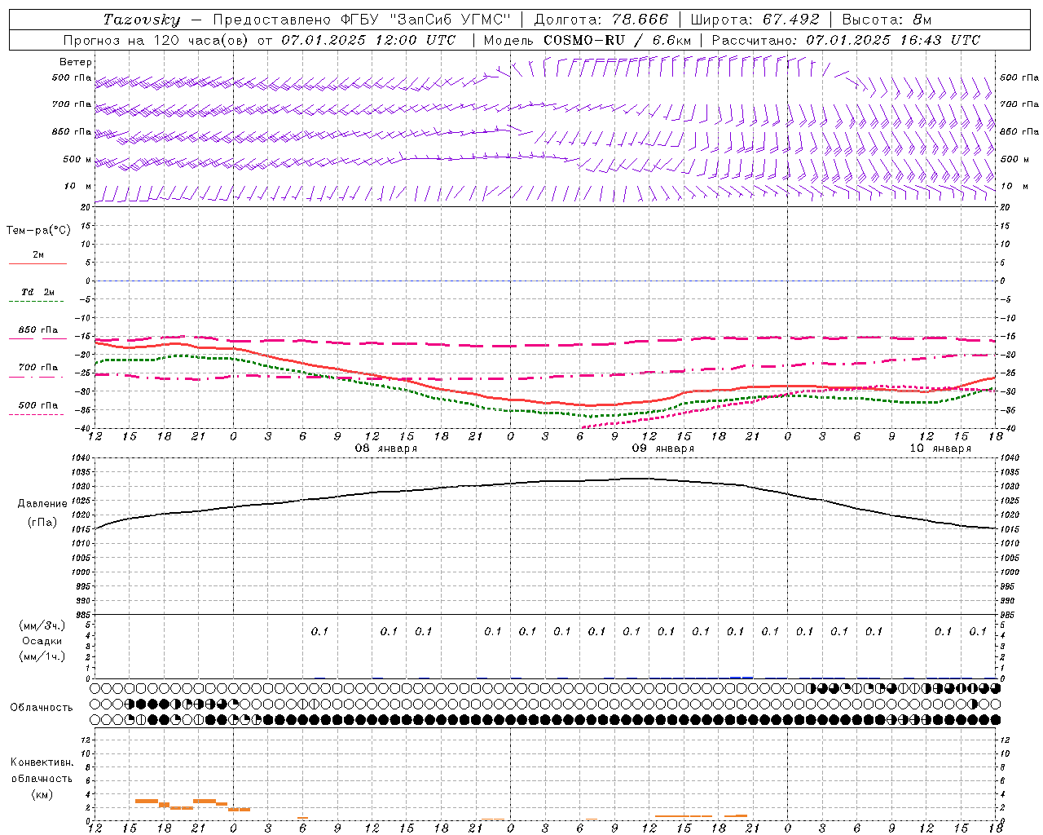Click the Ветер wind panel label
Viewport: 1043px width, 835px height.
pyautogui.click(x=76, y=62)
